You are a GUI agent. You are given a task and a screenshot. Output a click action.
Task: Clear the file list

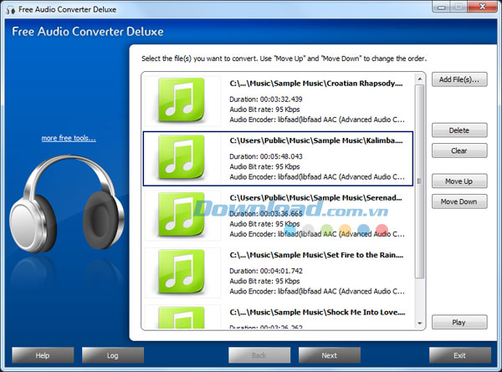coord(459,150)
